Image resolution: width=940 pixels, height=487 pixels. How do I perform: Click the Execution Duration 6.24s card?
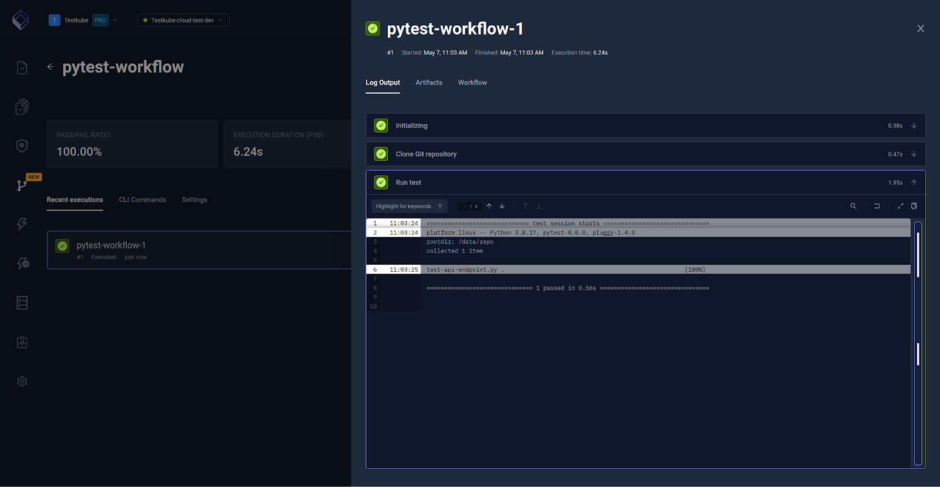(x=287, y=144)
